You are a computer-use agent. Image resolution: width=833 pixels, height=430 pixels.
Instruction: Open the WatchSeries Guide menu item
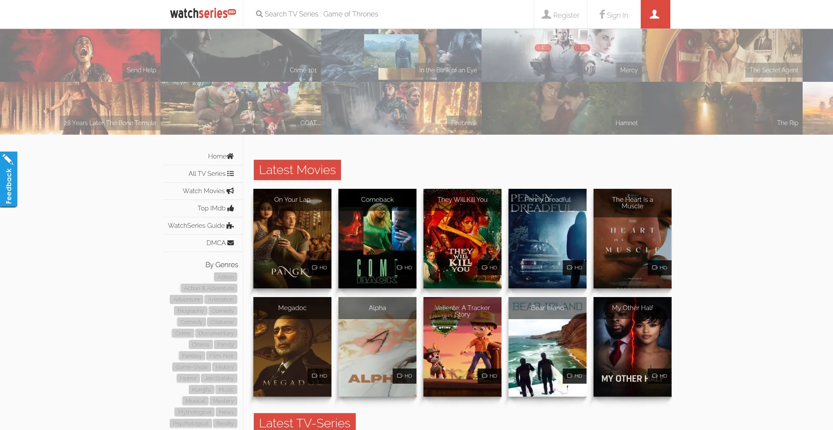(x=203, y=226)
